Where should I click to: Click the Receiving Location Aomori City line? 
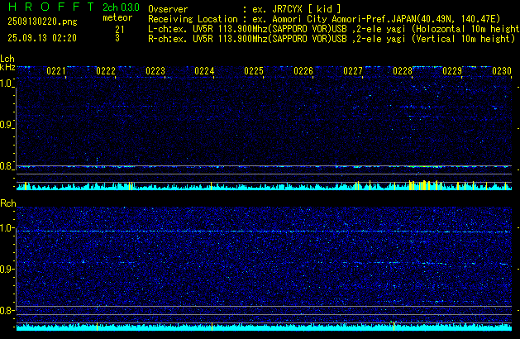click(324, 19)
